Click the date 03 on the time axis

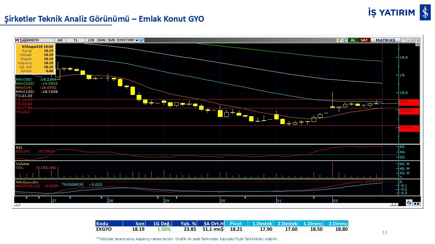(335, 201)
